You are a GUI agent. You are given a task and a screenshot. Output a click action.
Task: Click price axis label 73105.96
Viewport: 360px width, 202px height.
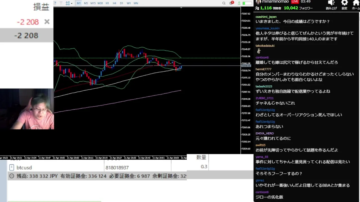pyautogui.click(x=246, y=56)
